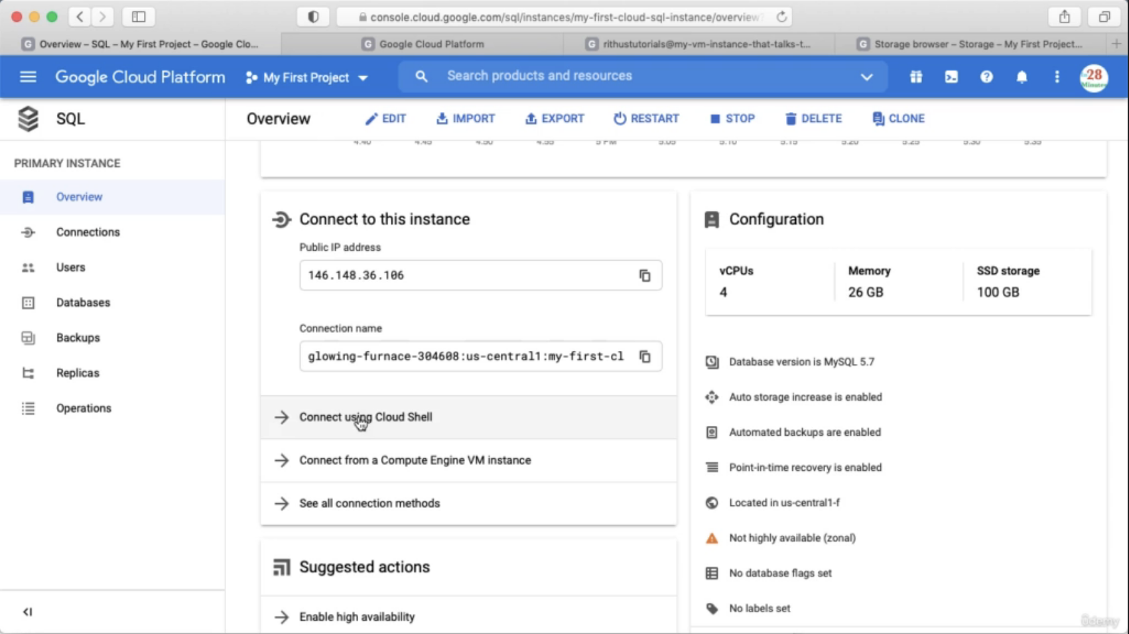This screenshot has width=1129, height=634.
Task: Open See all connection methods
Action: tap(468, 503)
